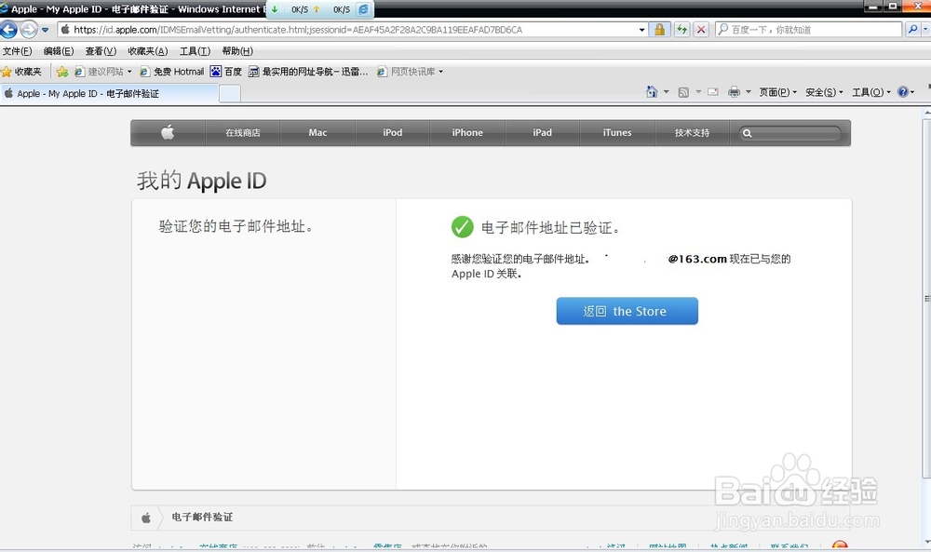Click the 电子邮件验证 breadcrumb text
Viewport: 931px width, 552px height.
[x=202, y=517]
